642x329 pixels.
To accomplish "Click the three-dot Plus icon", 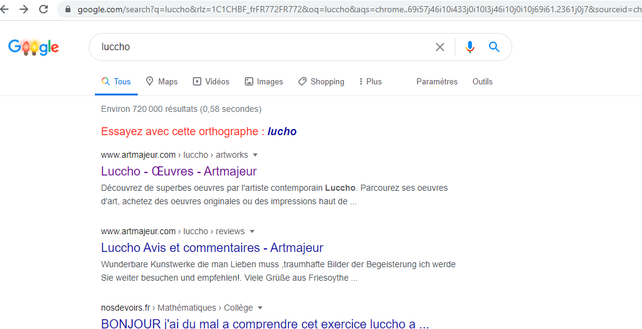I will pos(360,81).
